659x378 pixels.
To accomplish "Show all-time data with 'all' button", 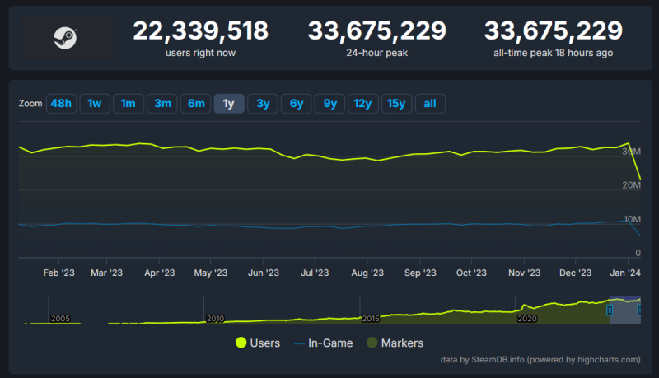I will click(431, 103).
